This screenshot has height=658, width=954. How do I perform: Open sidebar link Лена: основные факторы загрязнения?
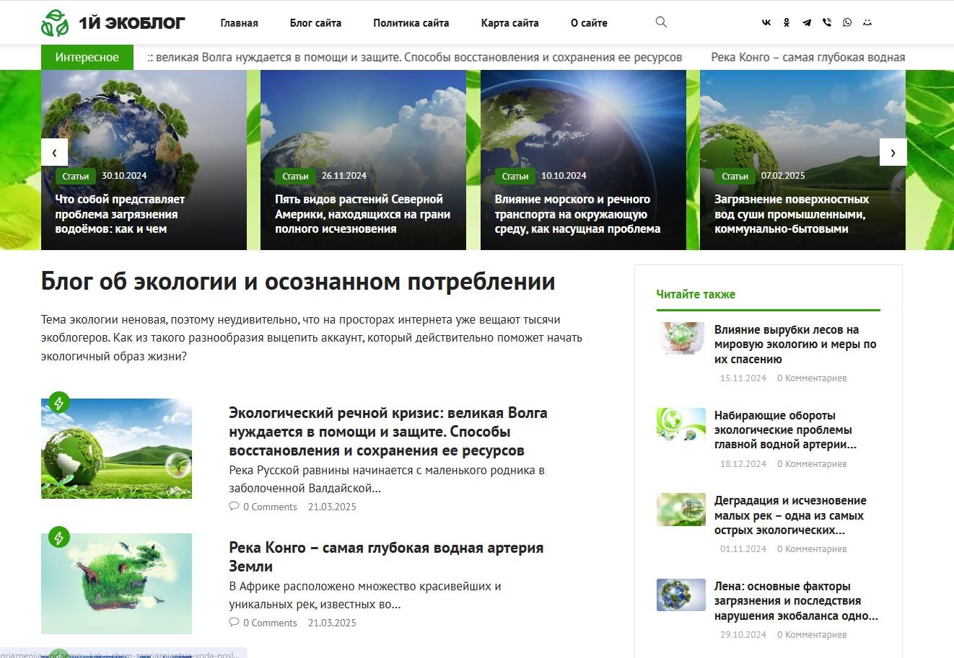click(796, 601)
